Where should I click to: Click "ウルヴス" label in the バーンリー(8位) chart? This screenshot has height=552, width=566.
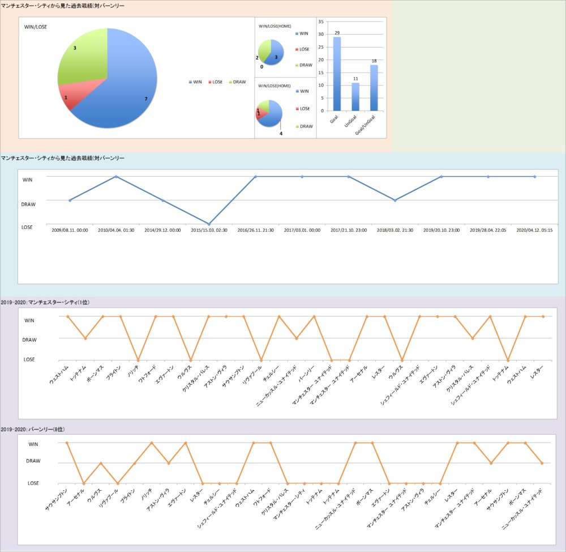click(x=95, y=495)
